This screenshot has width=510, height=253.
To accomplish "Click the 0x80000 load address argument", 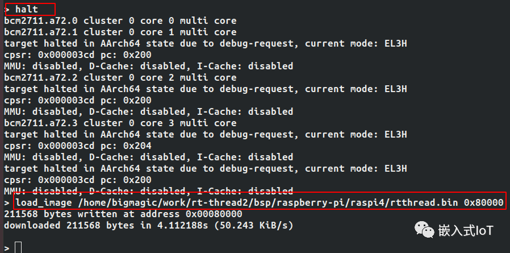I will [x=484, y=203].
